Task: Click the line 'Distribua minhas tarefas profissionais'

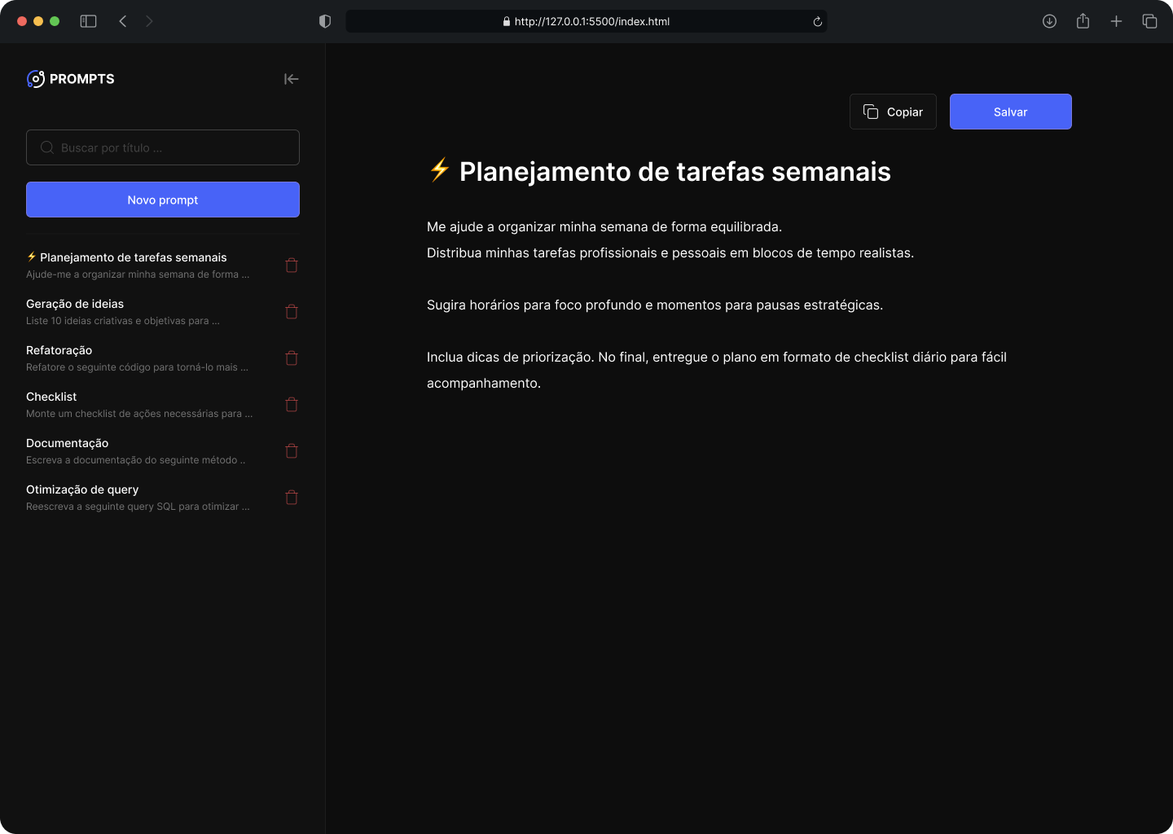Action: (x=670, y=252)
